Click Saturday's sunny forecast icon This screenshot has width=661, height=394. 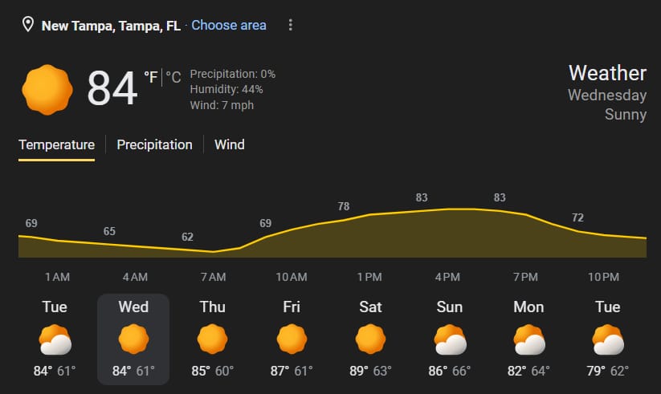click(369, 340)
